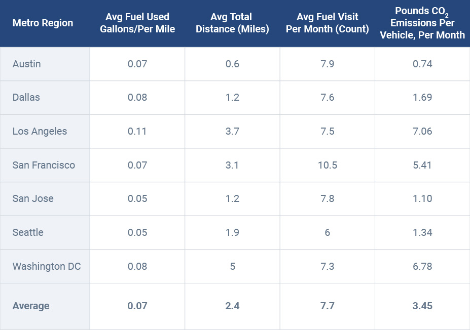
Task: Click the Average row label
Action: pyautogui.click(x=31, y=306)
